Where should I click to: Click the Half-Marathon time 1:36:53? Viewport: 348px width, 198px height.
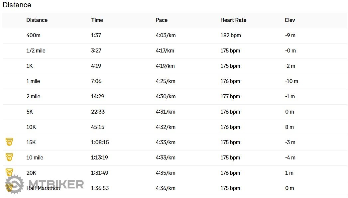click(100, 188)
